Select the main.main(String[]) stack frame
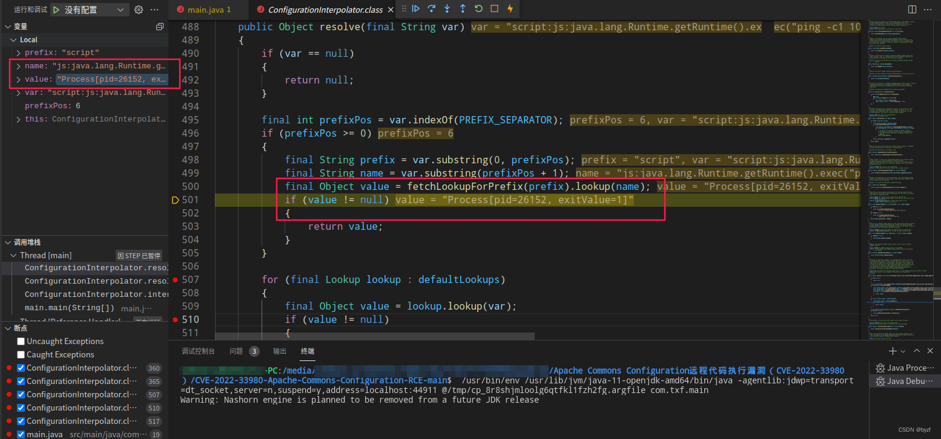 (x=84, y=308)
